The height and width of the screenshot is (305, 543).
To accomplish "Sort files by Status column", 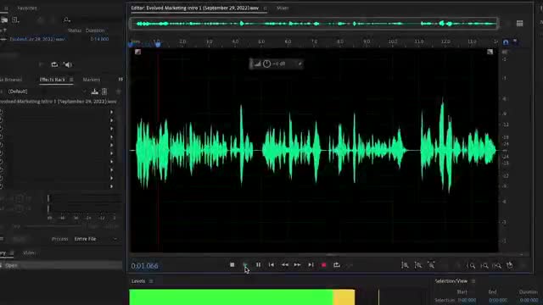I will click(75, 30).
